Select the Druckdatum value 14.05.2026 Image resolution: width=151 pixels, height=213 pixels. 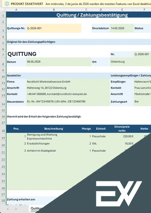[x=122, y=28]
